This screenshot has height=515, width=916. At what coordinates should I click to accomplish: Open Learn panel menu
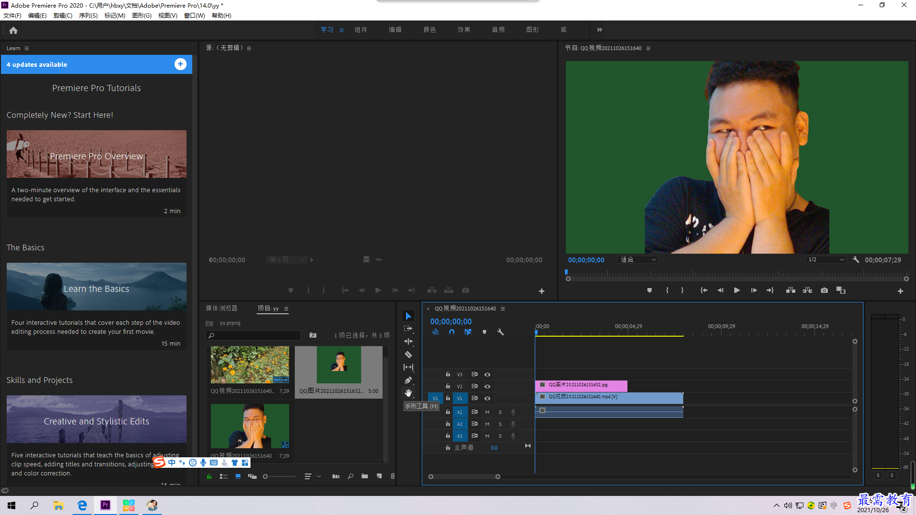click(x=27, y=48)
